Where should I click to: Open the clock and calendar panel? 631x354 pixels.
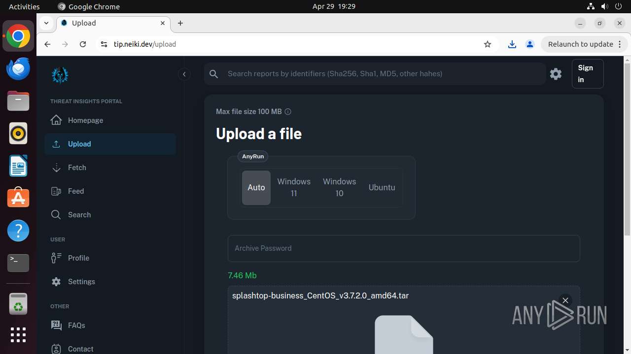click(334, 6)
